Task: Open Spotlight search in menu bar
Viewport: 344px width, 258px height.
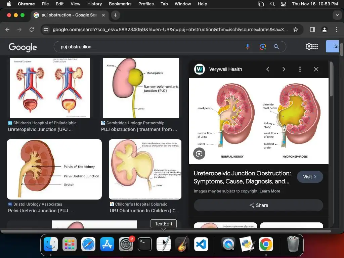Action: [x=272, y=4]
